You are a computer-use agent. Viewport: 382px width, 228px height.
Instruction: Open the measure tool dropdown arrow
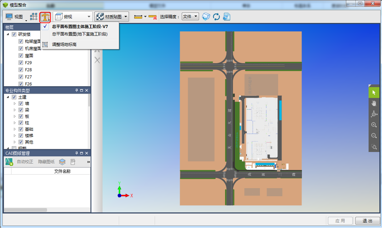tap(145, 17)
